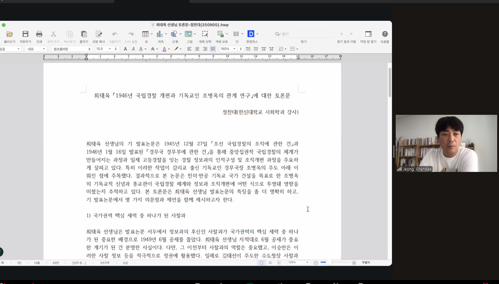This screenshot has height=284, width=499.
Task: Insert a table using 표 icon
Action: coord(145,34)
